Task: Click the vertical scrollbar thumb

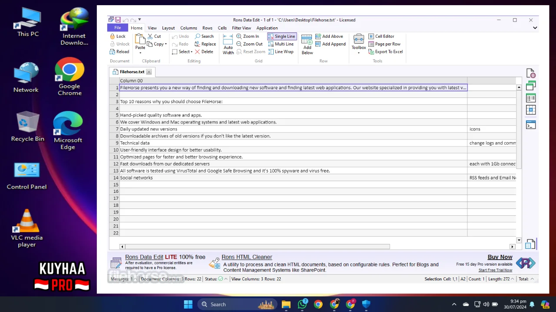Action: click(x=519, y=130)
